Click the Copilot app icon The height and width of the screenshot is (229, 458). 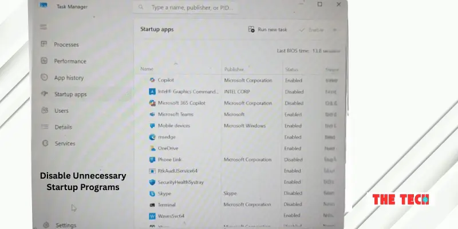152,80
